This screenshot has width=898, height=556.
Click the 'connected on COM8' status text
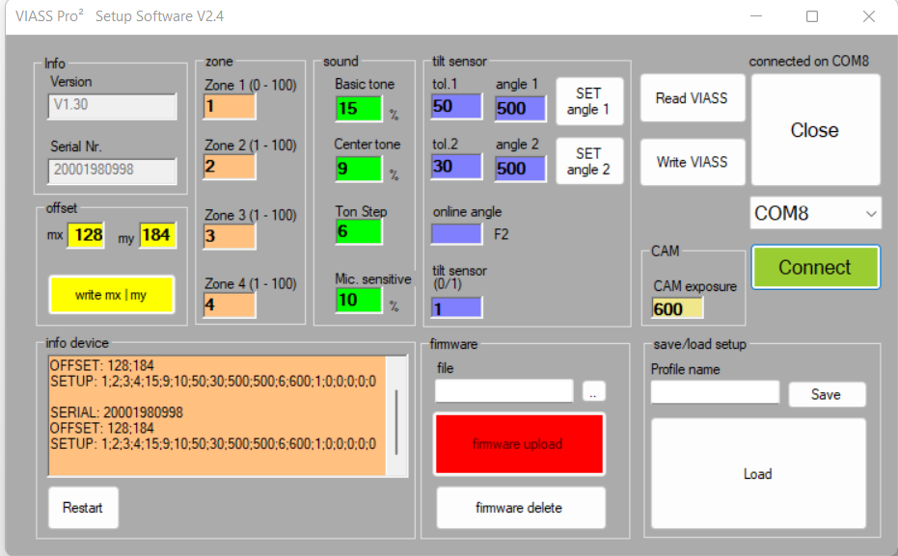coord(809,62)
